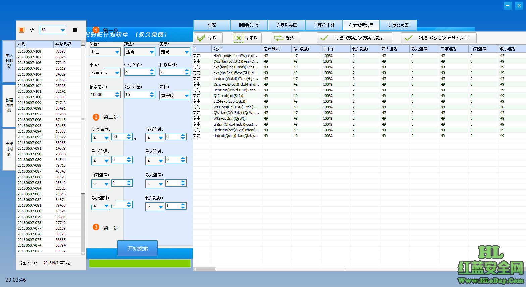Minimize the application window
This screenshot has width=526, height=287.
[x=508, y=5]
